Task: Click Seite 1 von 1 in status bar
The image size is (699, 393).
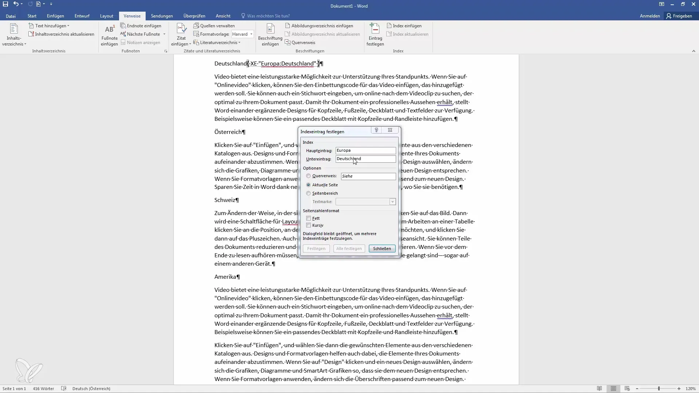Action: coord(14,389)
